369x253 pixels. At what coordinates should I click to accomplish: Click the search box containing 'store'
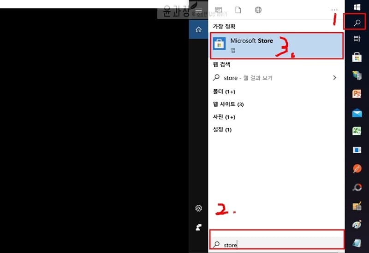pyautogui.click(x=277, y=244)
